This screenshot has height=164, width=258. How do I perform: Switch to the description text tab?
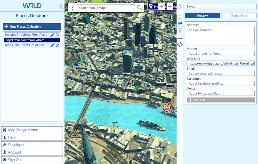pos(180,31)
